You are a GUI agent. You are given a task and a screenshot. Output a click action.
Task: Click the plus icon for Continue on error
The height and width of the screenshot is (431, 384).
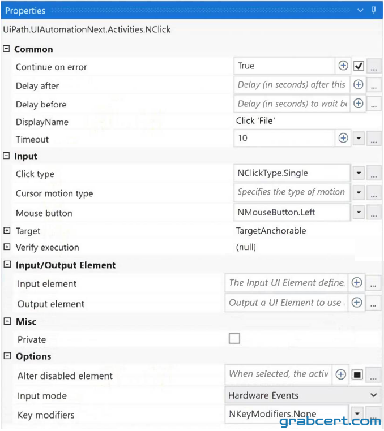[x=343, y=66]
